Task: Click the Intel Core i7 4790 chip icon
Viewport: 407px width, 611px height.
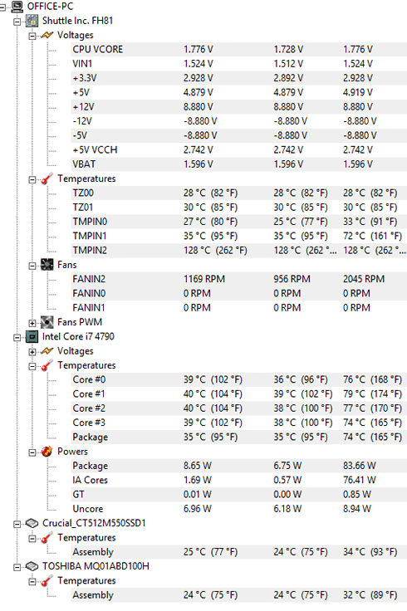Action: click(x=32, y=337)
